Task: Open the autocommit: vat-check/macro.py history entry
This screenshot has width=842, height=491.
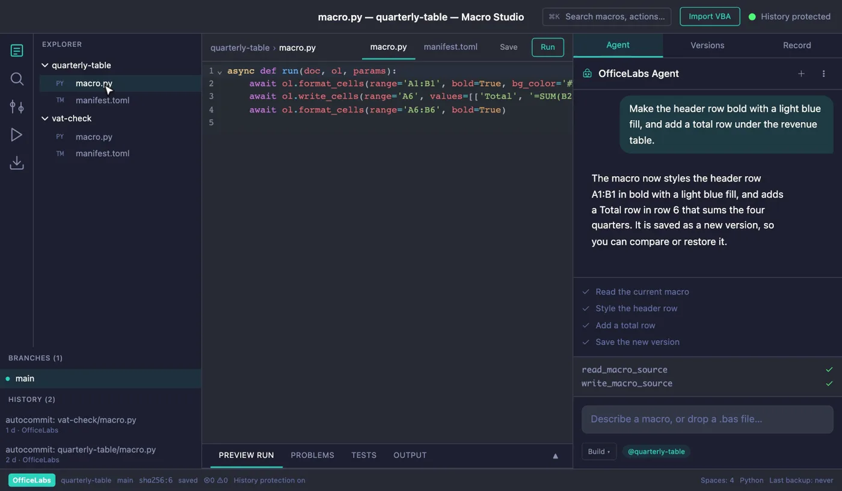Action: click(x=100, y=424)
